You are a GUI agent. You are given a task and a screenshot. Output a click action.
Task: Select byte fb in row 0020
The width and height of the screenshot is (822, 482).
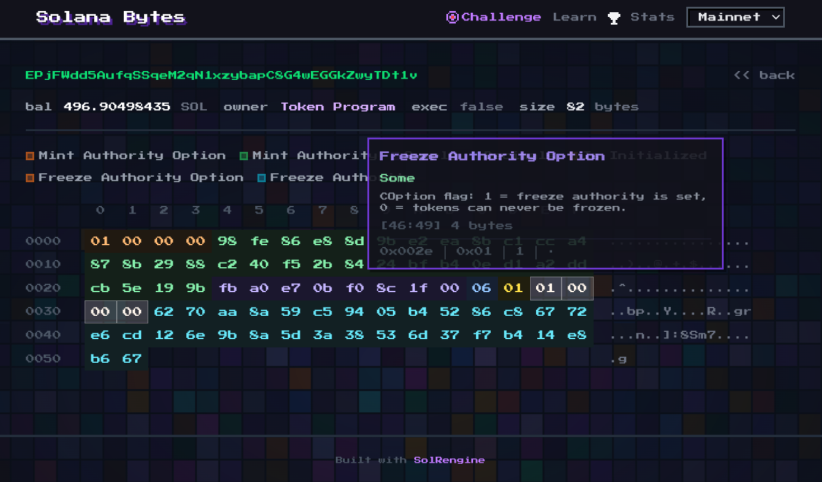pyautogui.click(x=227, y=288)
